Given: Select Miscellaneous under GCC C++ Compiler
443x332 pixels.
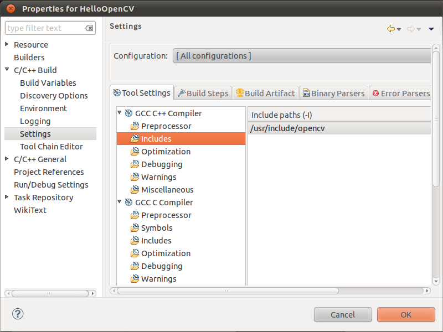Looking at the screenshot, I should [167, 189].
